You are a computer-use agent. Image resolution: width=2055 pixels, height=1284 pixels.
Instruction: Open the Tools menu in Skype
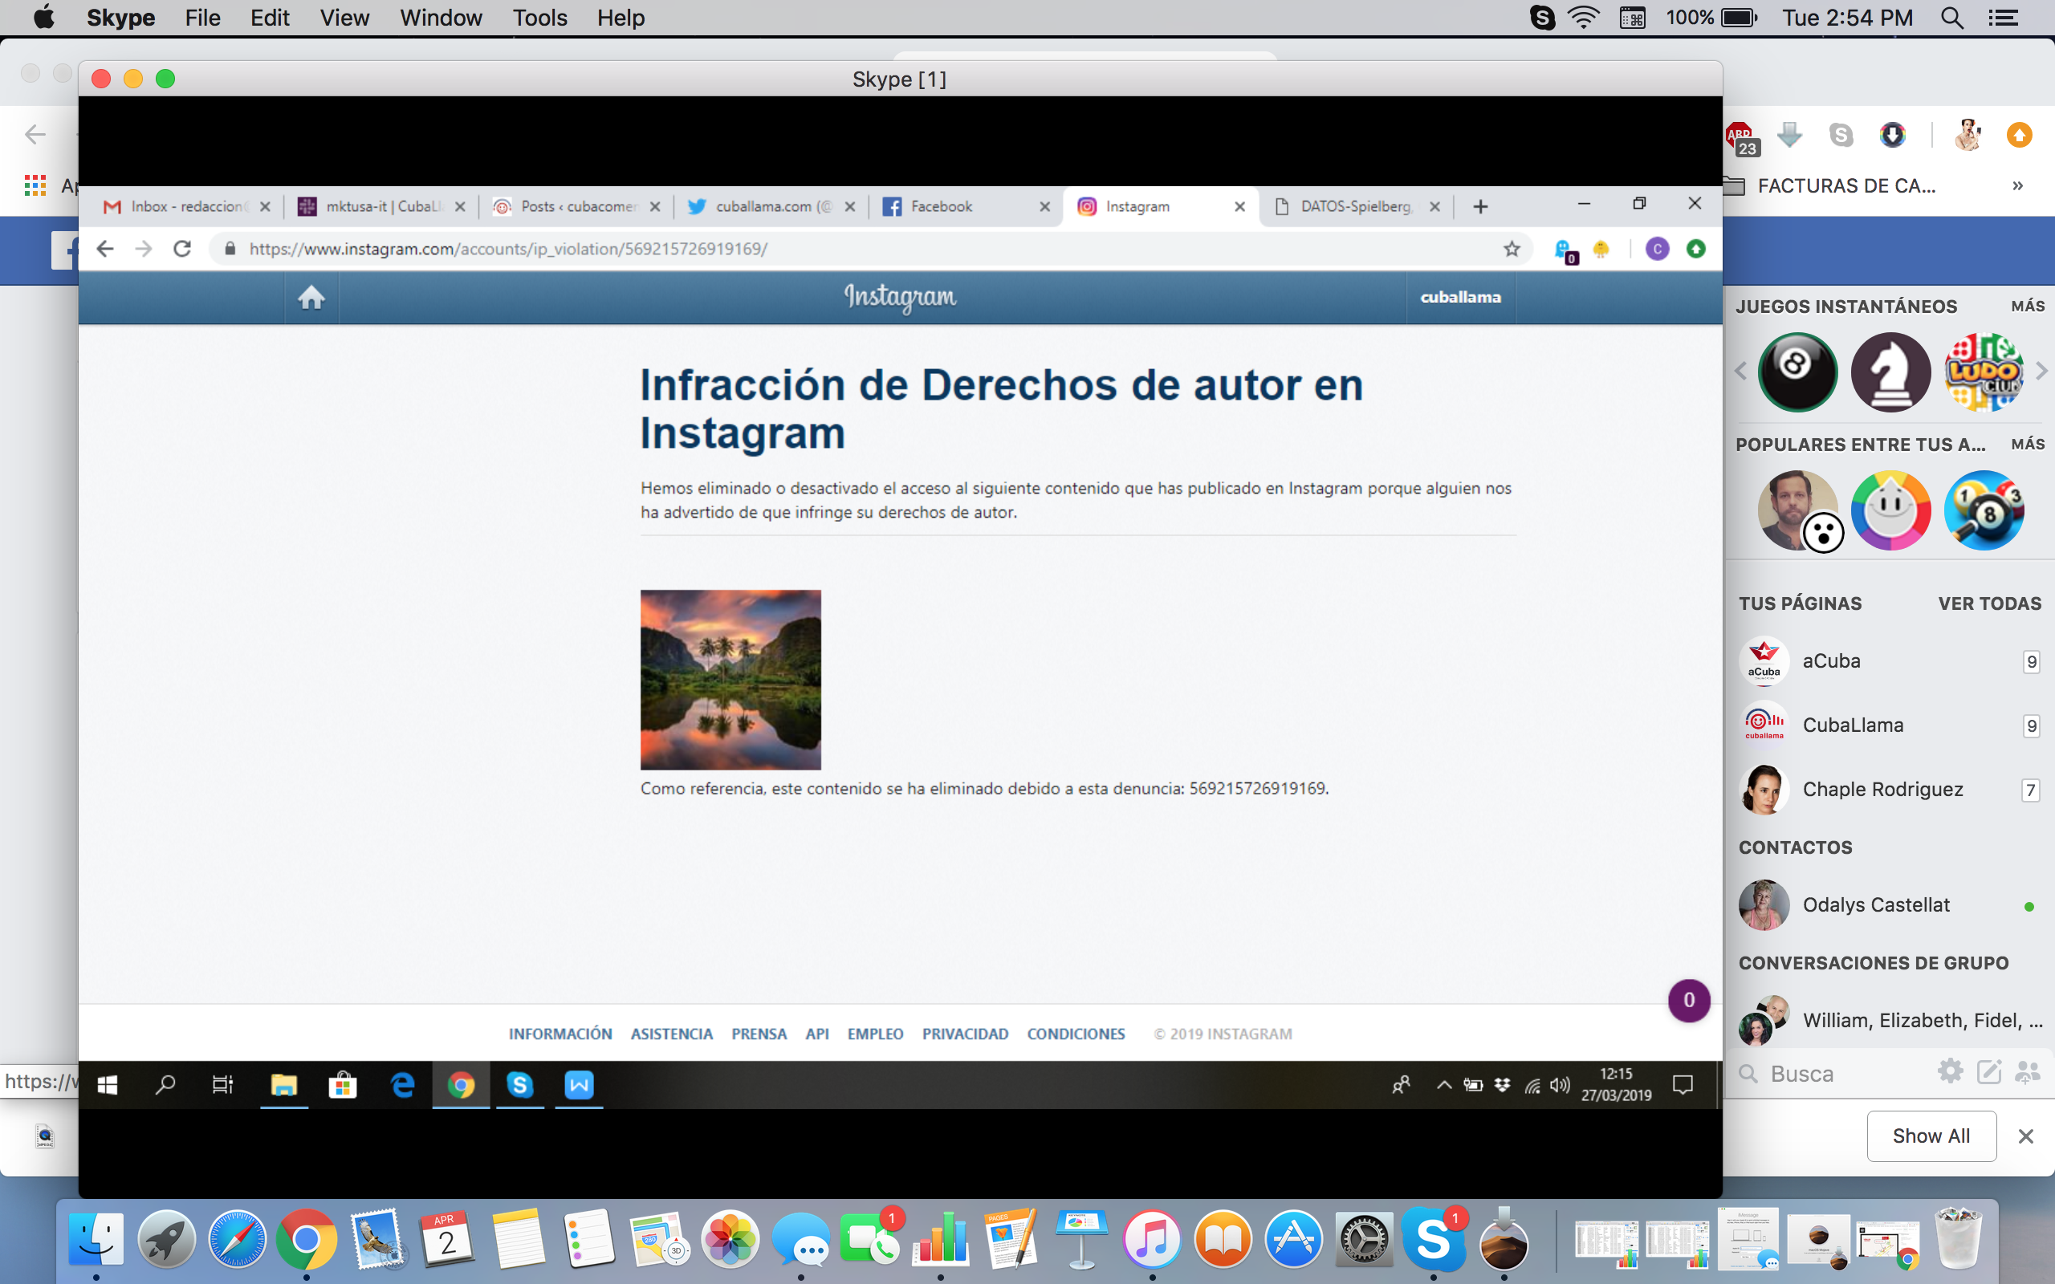(x=539, y=18)
